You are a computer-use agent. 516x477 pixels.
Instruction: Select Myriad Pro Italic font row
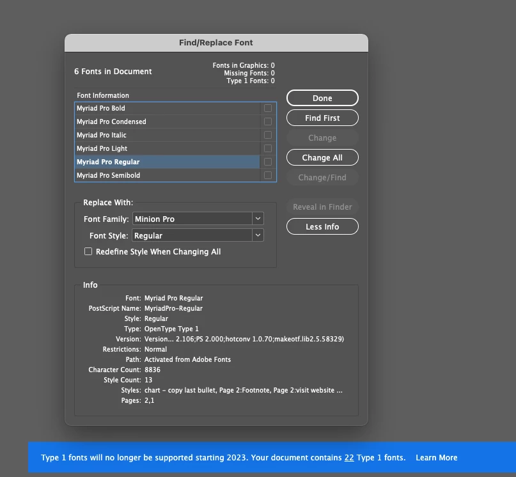click(167, 135)
